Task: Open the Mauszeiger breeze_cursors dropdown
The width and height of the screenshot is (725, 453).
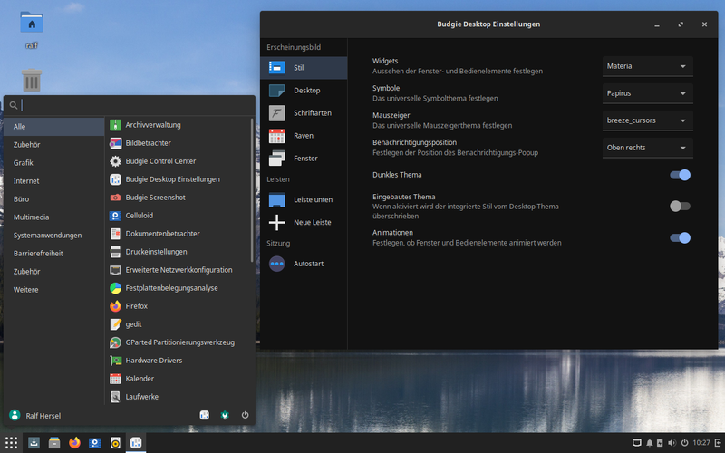Action: [647, 120]
